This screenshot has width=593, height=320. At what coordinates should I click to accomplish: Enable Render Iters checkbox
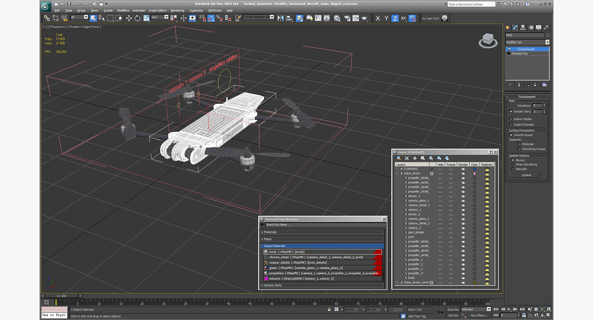click(511, 112)
